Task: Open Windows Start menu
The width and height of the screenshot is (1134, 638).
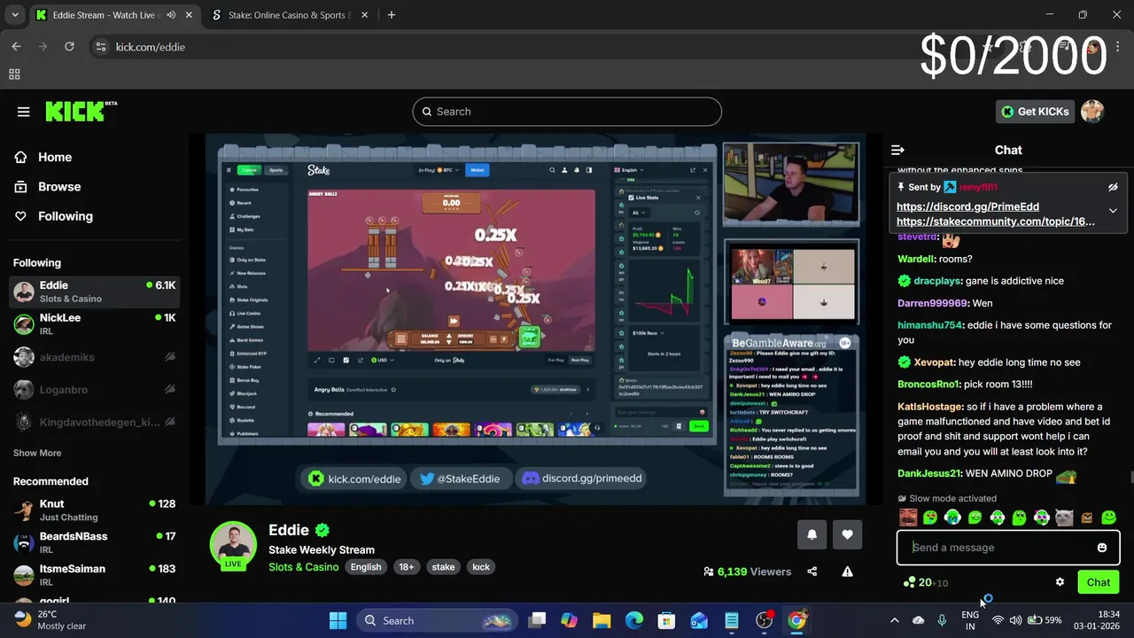Action: [338, 620]
